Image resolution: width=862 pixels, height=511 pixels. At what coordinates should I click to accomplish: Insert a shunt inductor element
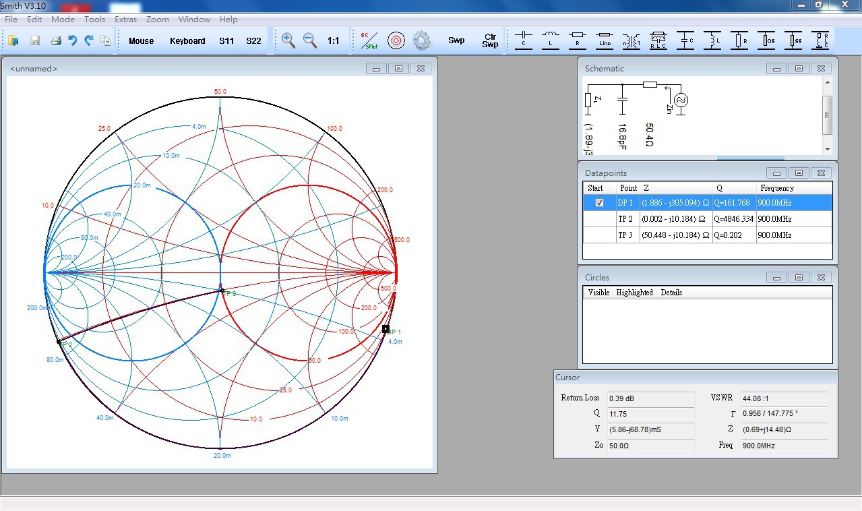click(x=712, y=40)
